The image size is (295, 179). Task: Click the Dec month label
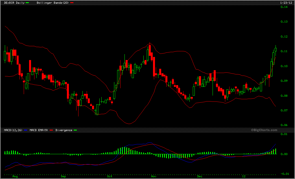click(x=200, y=176)
